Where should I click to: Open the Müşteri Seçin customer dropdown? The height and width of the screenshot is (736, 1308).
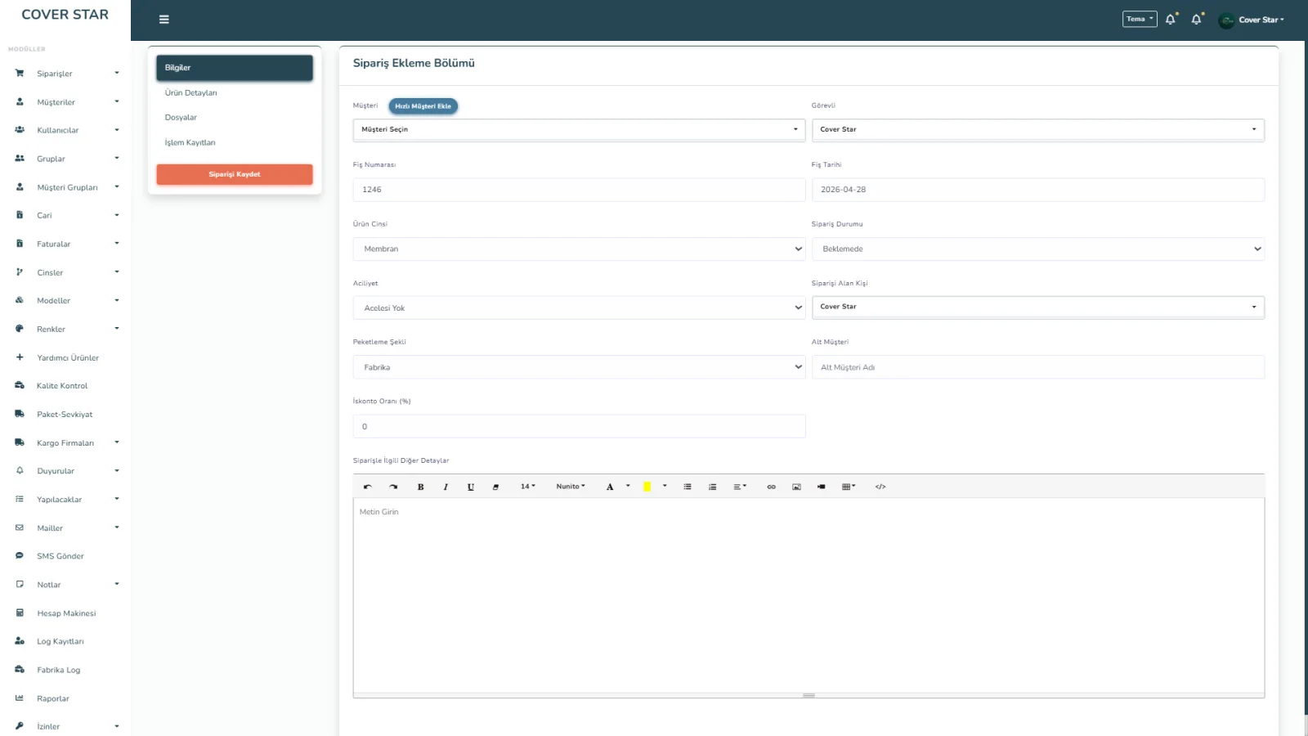[x=579, y=129]
